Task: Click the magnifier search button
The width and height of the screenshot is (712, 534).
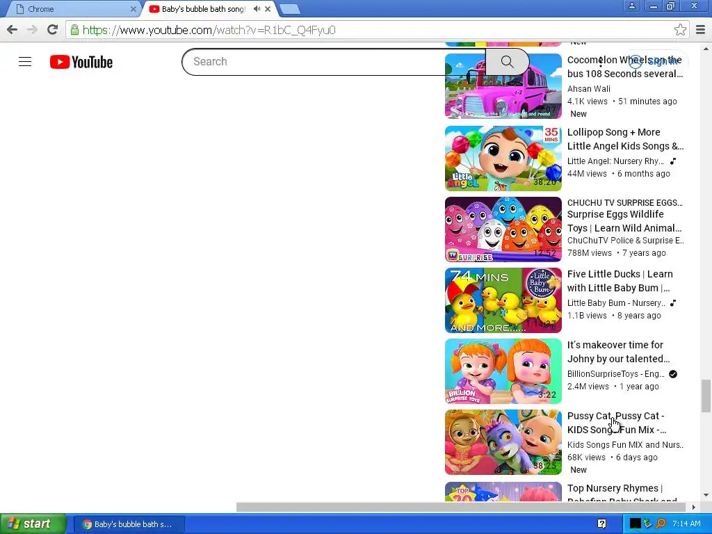Action: pyautogui.click(x=507, y=62)
